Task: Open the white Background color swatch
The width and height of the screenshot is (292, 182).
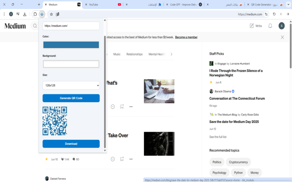Action: point(71,64)
